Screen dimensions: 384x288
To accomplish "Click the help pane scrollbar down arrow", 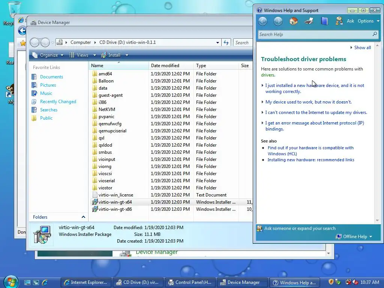I will 377,220.
